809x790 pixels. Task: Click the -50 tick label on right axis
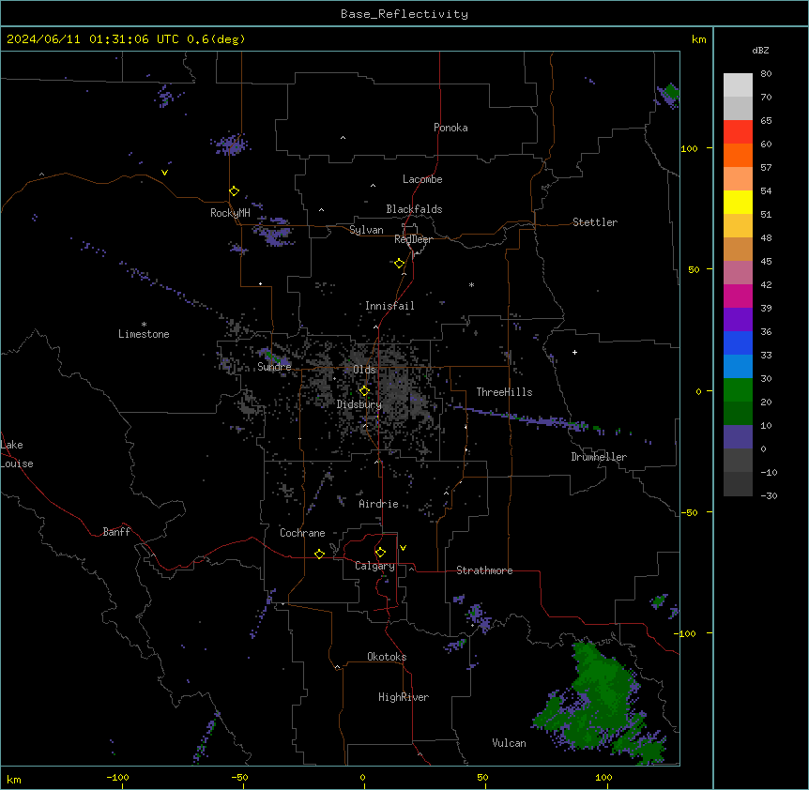point(689,512)
